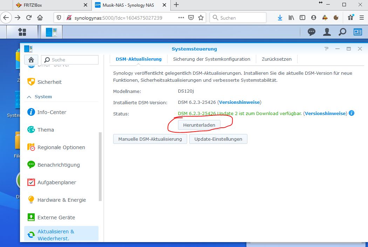This screenshot has width=368, height=247.
Task: Open Versionshinweise link in Status row
Action: click(x=325, y=114)
